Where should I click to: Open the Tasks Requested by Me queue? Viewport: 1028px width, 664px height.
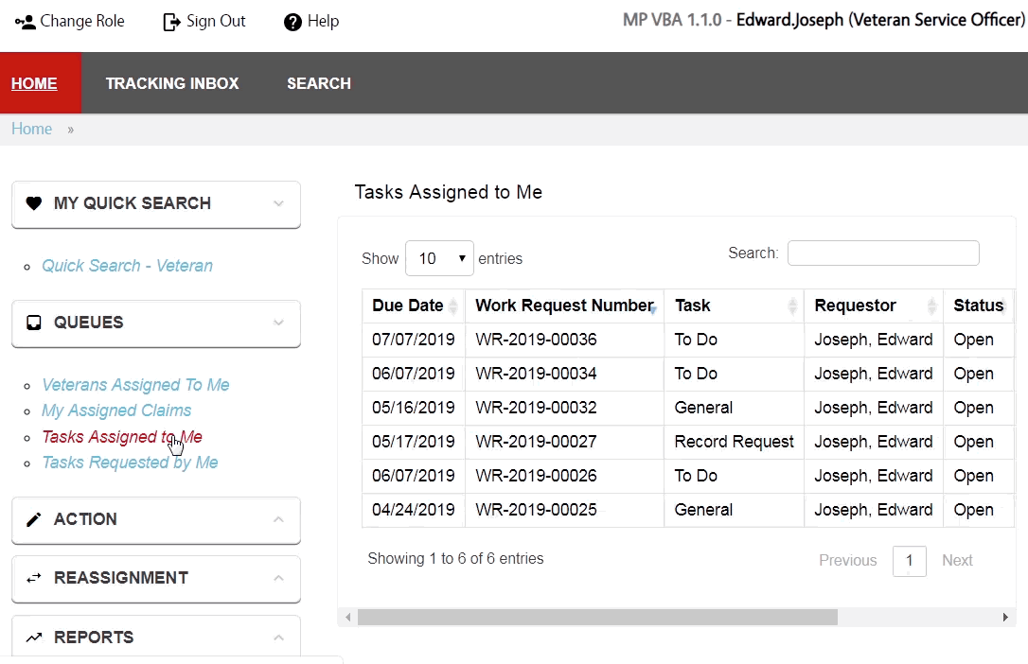click(x=130, y=462)
